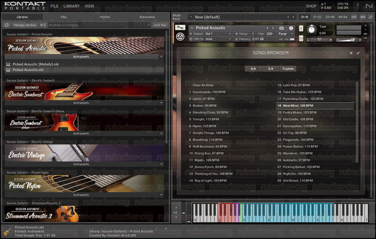
Task: Click the Library or Company search field
Action: pyautogui.click(x=99, y=25)
